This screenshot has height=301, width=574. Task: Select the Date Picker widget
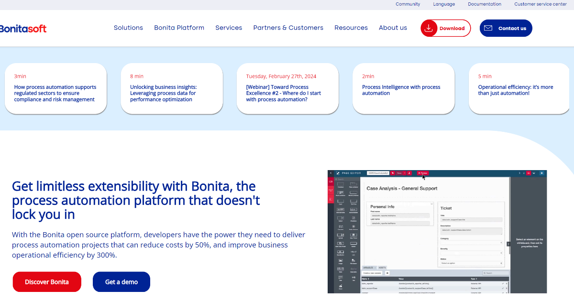click(x=353, y=236)
